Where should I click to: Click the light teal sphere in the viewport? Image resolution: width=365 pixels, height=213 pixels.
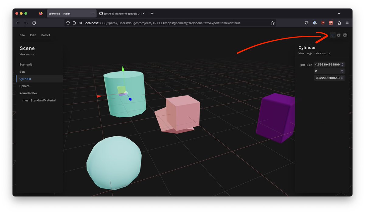pos(114,163)
